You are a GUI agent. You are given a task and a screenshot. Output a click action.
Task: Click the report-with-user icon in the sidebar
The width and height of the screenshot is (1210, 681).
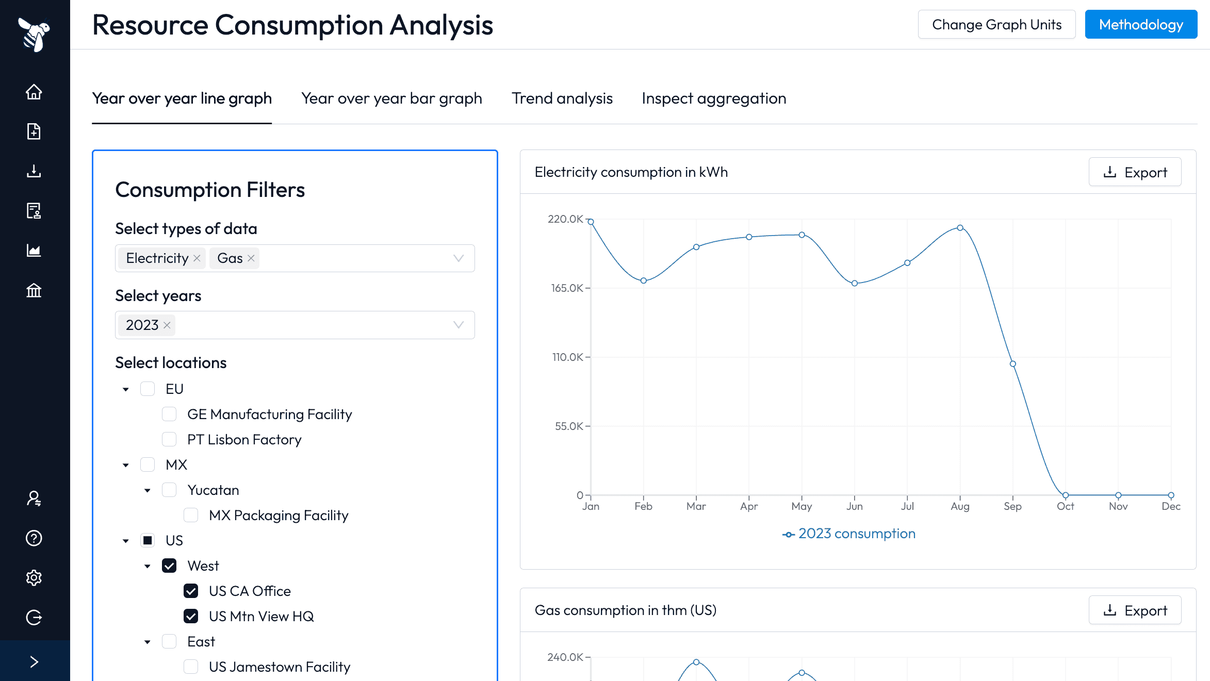[x=34, y=211]
